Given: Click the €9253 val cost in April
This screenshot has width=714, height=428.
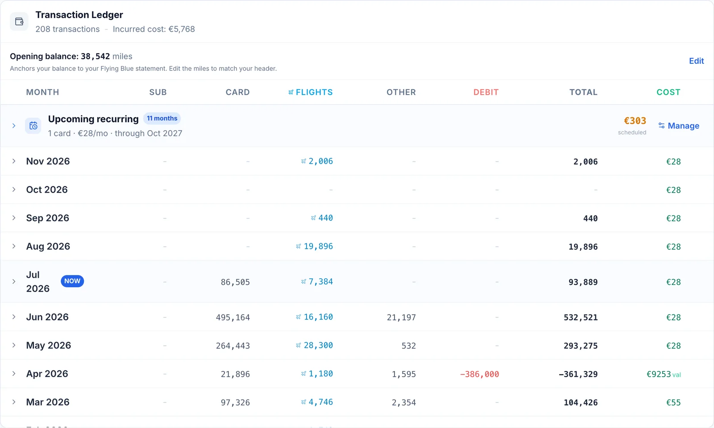Looking at the screenshot, I should [x=664, y=374].
